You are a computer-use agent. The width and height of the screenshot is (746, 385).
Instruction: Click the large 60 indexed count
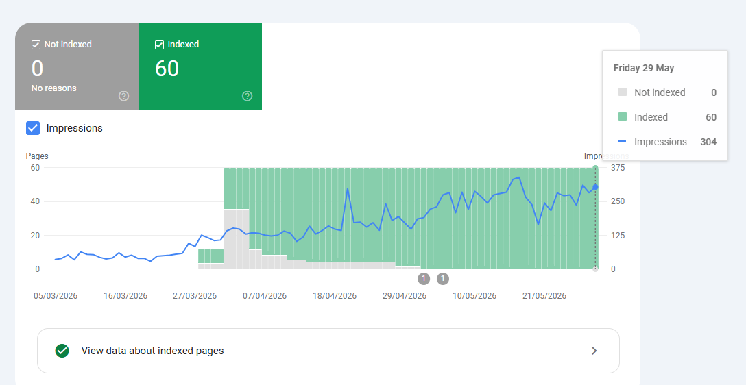(x=167, y=69)
